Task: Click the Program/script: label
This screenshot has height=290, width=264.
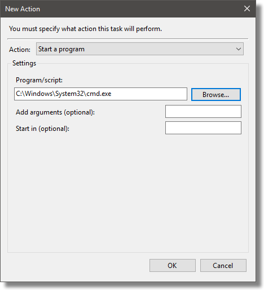Action: click(x=39, y=80)
